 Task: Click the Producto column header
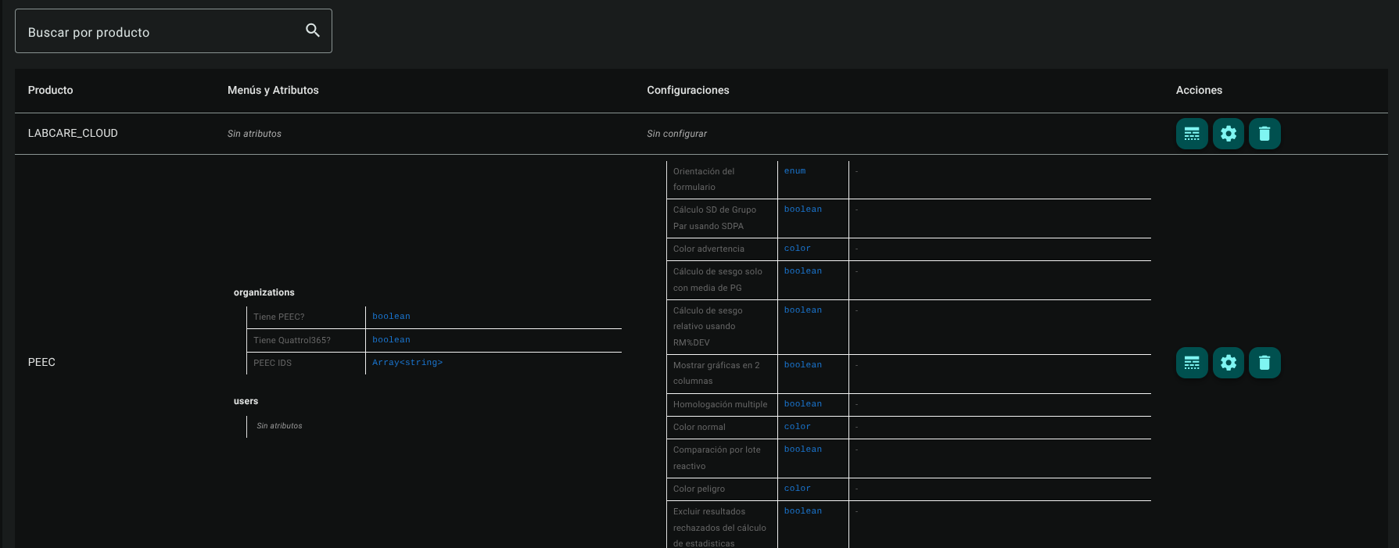tap(51, 90)
